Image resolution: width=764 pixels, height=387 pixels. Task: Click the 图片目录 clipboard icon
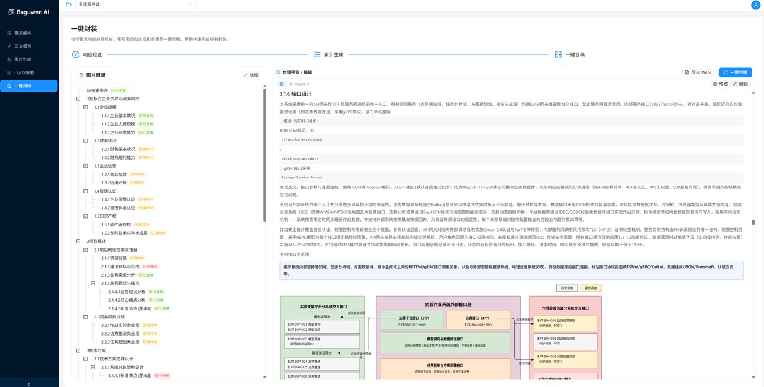(x=81, y=76)
